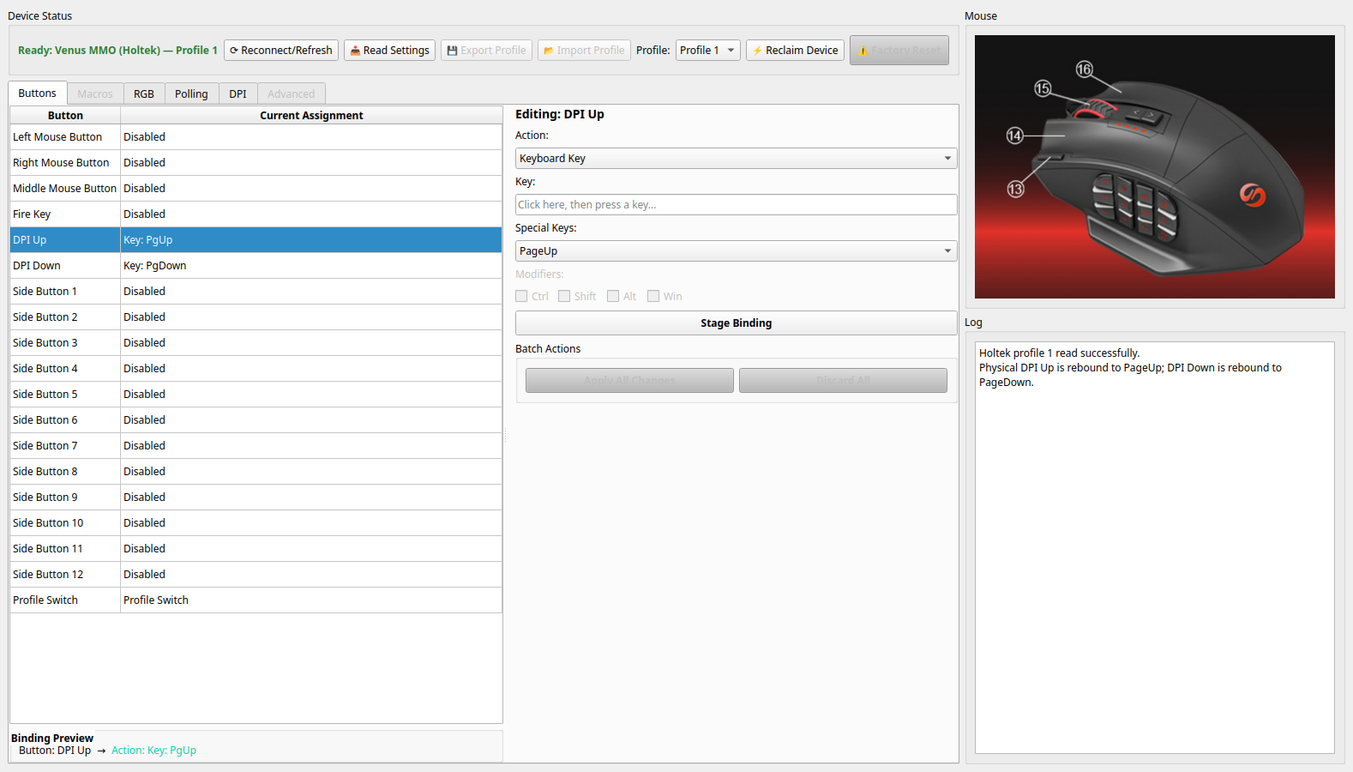Switch to the Polling tab
Image resolution: width=1353 pixels, height=772 pixels.
click(191, 93)
